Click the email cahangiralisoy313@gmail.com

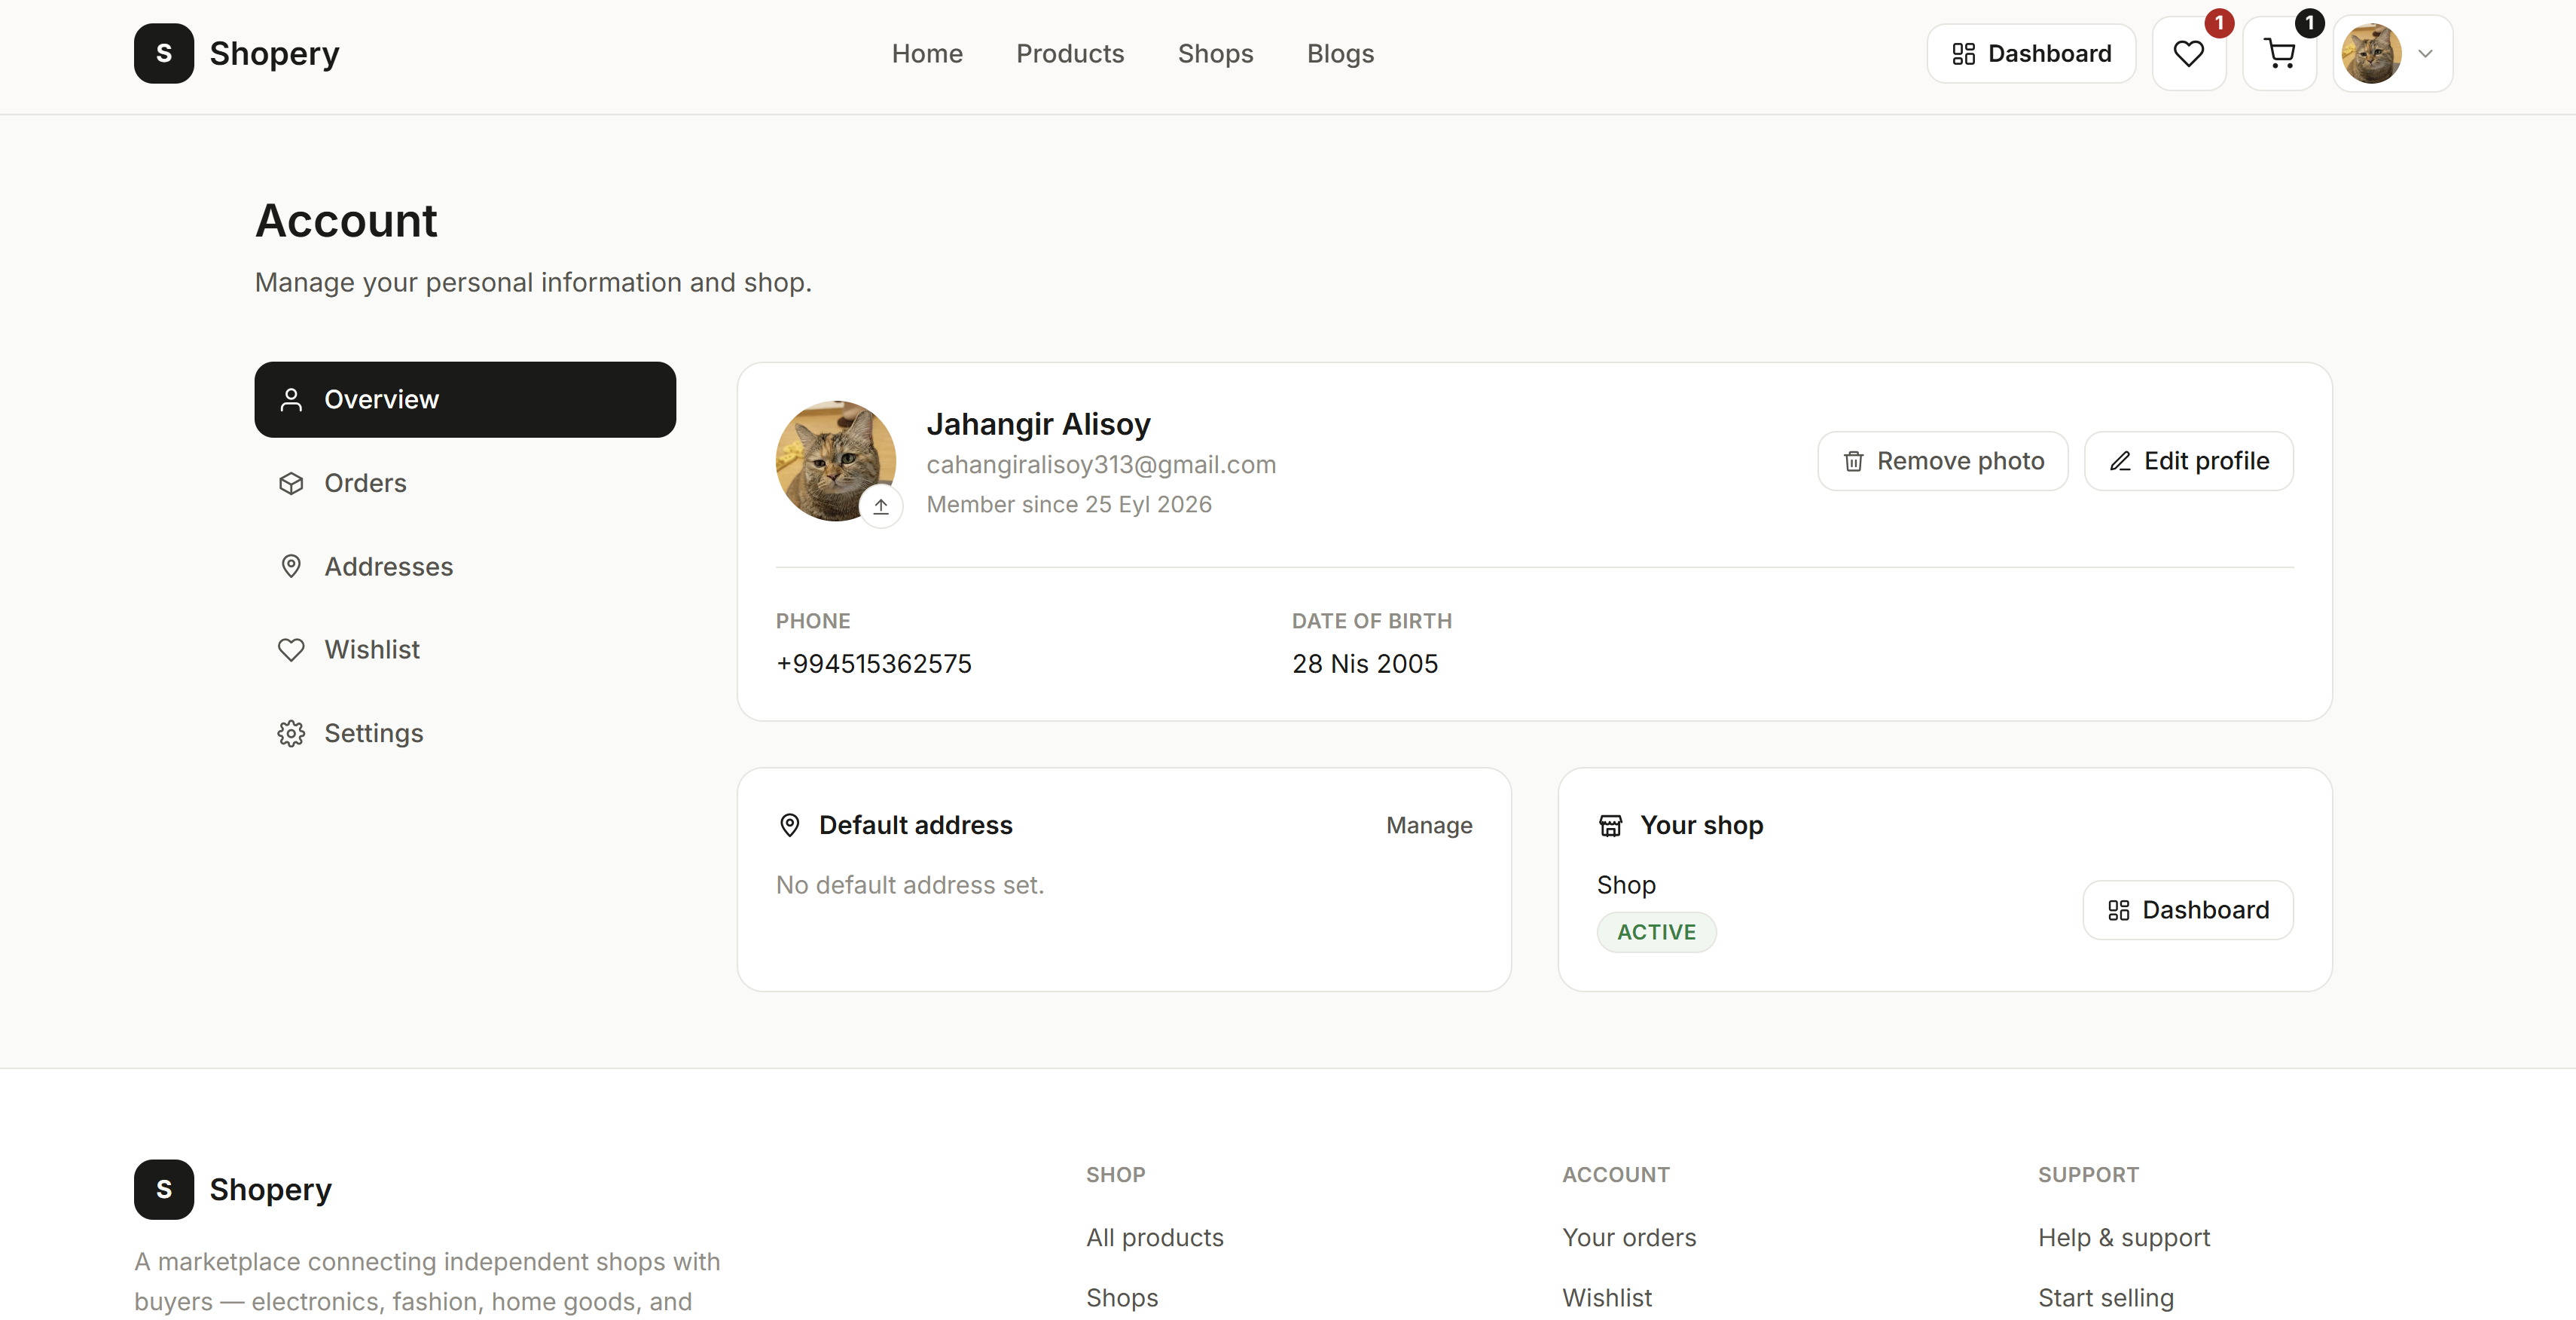point(1101,465)
